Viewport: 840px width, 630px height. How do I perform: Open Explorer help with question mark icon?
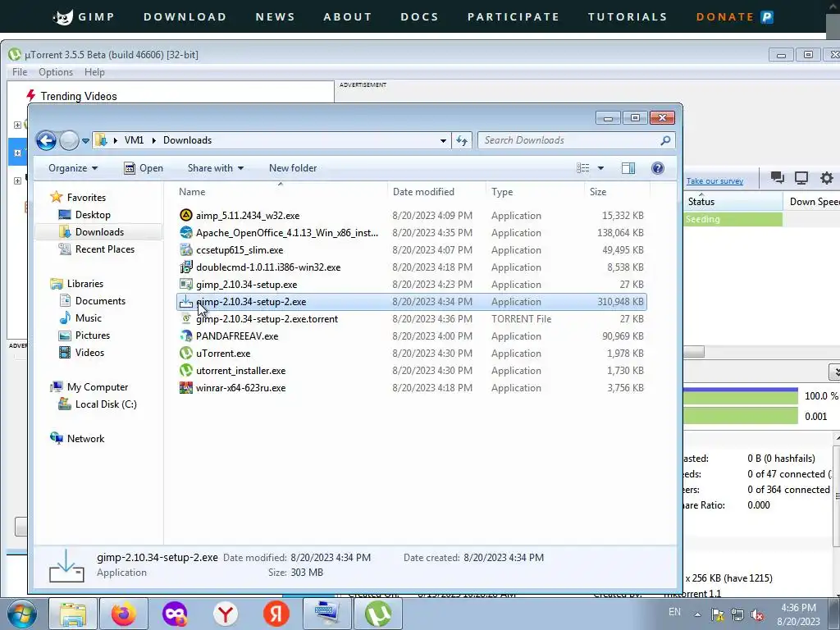click(657, 168)
